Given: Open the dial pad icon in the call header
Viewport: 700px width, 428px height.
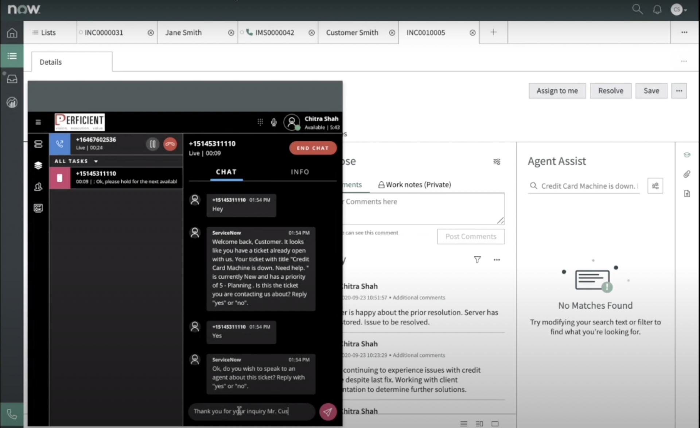Looking at the screenshot, I should click(260, 122).
